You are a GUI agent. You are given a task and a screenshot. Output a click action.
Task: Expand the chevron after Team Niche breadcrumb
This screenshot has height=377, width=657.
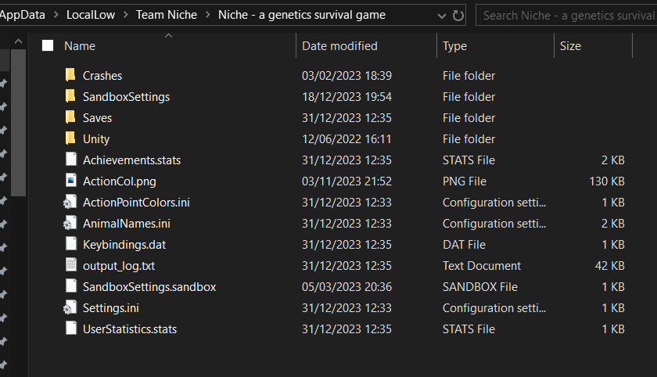click(207, 15)
